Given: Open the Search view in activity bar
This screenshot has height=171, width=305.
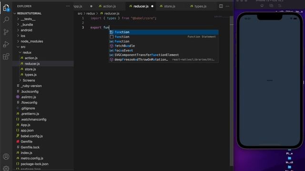Looking at the screenshot, I should click(6, 19).
